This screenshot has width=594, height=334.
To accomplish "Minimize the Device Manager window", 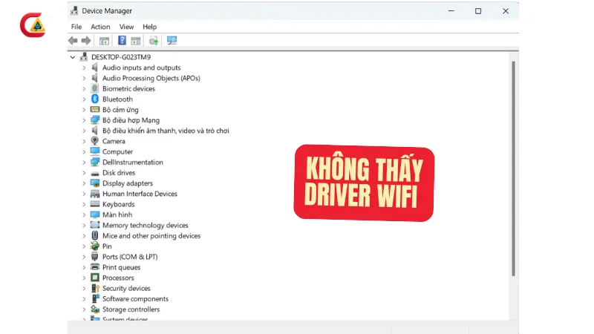I will (451, 11).
